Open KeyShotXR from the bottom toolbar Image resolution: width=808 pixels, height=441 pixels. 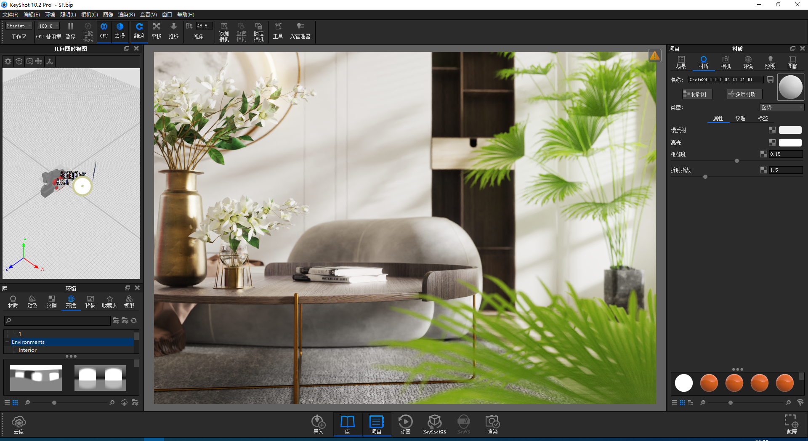point(434,424)
